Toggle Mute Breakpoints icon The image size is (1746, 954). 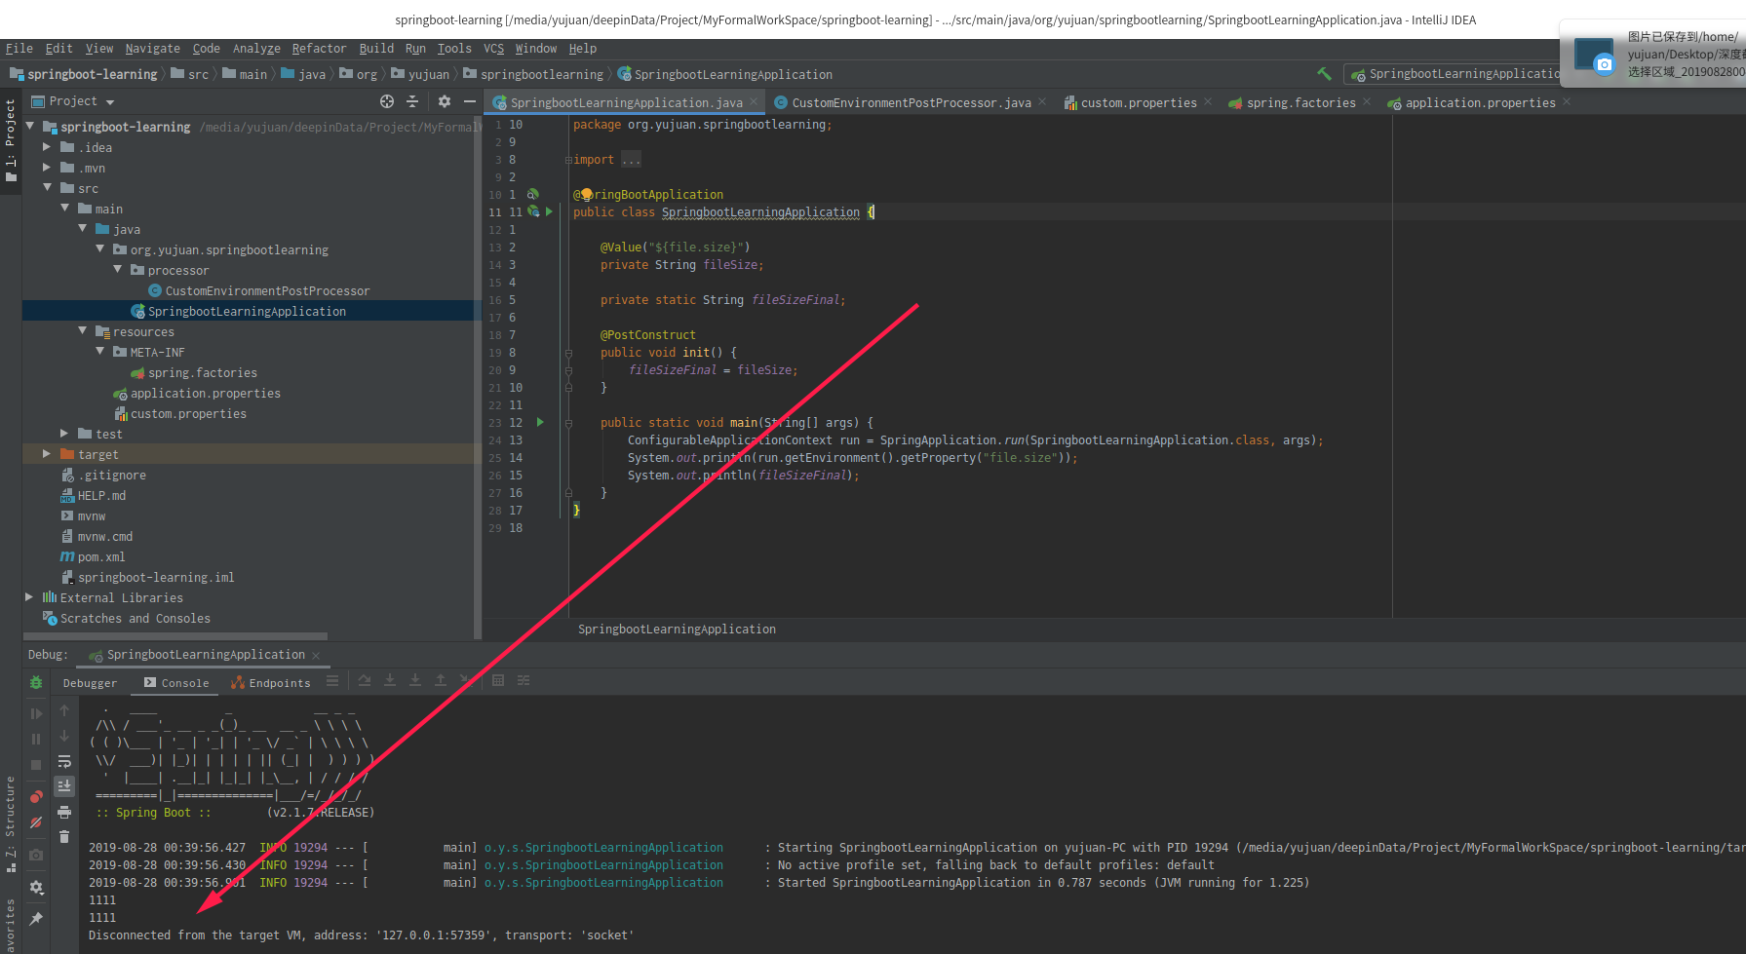point(36,822)
